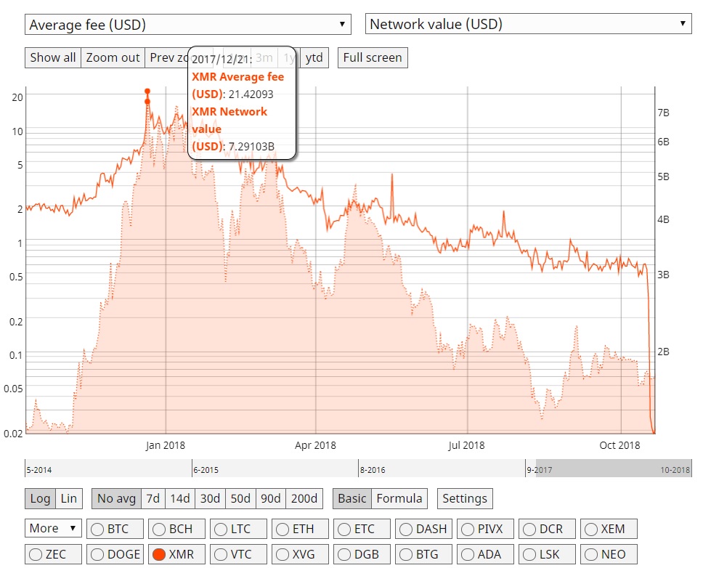This screenshot has height=568, width=703.
Task: Click the Show all button
Action: pos(52,57)
